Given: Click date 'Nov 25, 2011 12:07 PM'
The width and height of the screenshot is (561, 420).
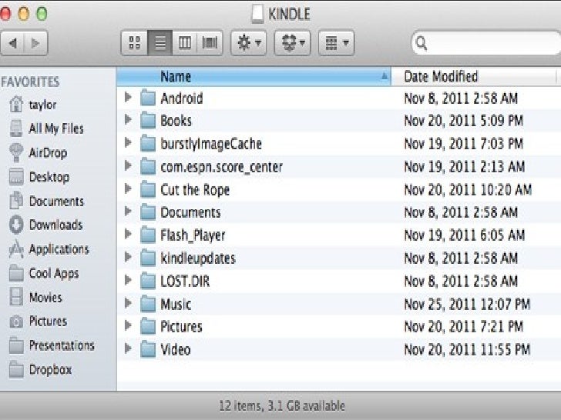Looking at the screenshot, I should [467, 305].
